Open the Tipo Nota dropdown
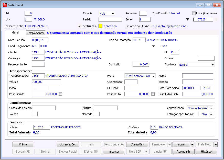Image resolution: width=224 pixels, height=160 pixels. (x=196, y=65)
